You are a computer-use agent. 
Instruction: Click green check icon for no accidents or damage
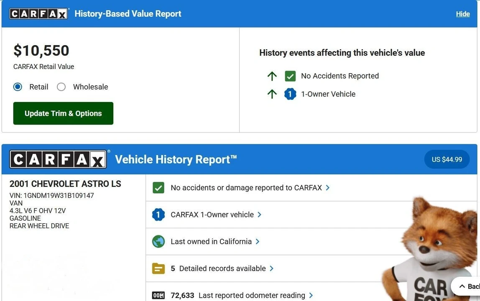[x=158, y=188]
